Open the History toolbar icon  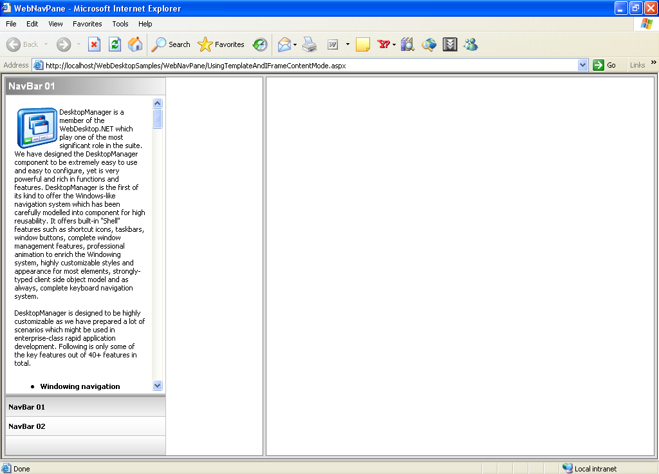coord(260,44)
